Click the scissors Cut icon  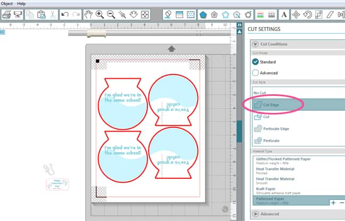52,15
